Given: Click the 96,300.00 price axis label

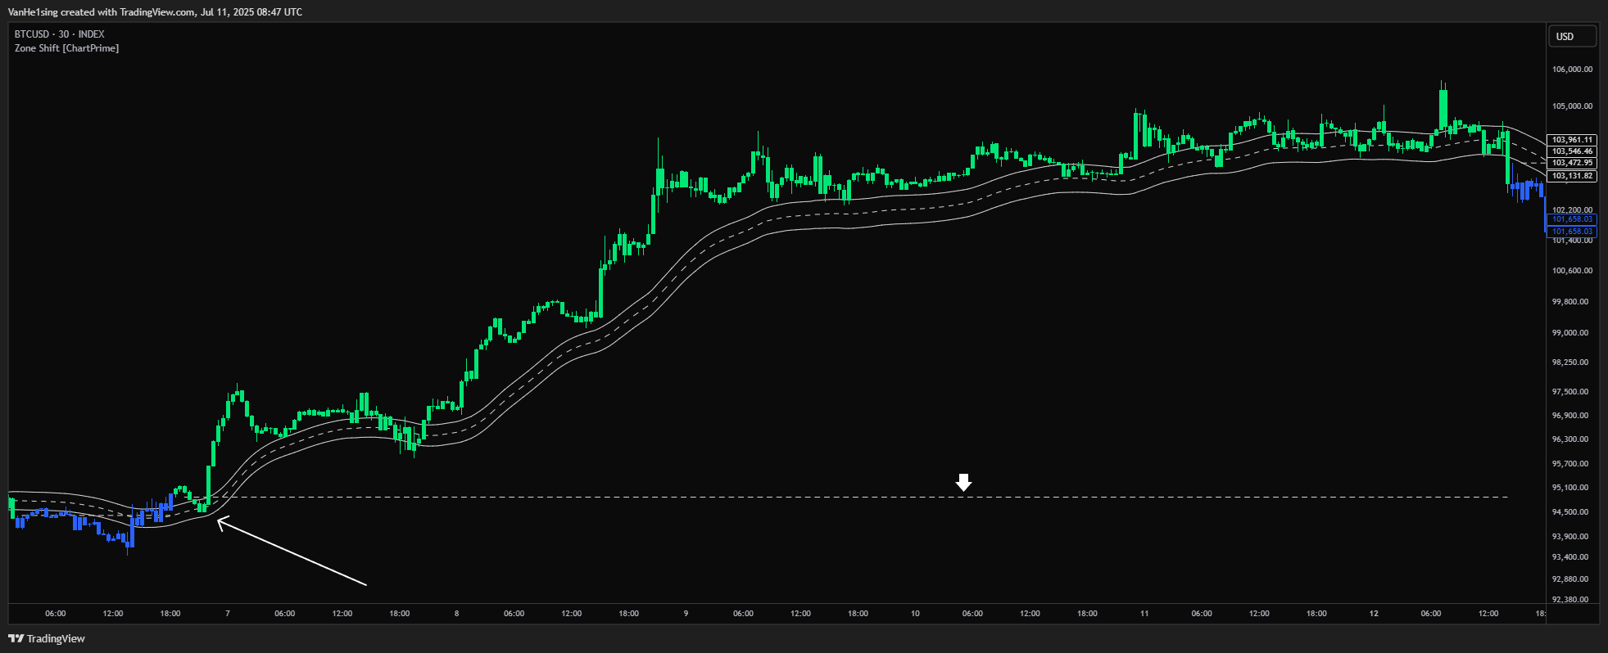Looking at the screenshot, I should (x=1570, y=439).
